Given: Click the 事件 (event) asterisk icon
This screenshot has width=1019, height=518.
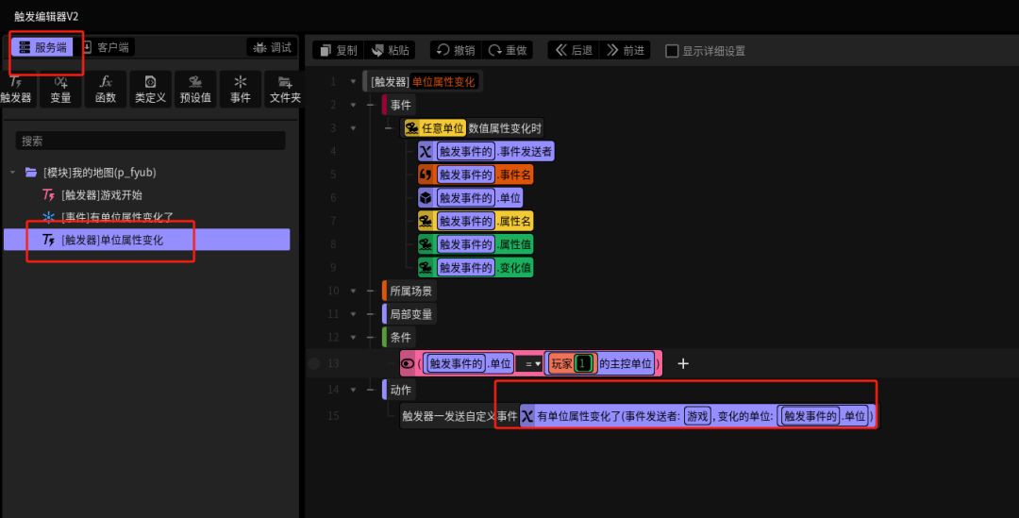Looking at the screenshot, I should [x=241, y=89].
